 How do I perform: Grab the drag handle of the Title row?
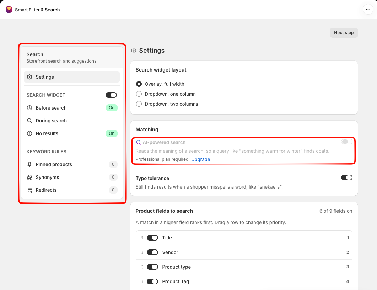point(142,238)
